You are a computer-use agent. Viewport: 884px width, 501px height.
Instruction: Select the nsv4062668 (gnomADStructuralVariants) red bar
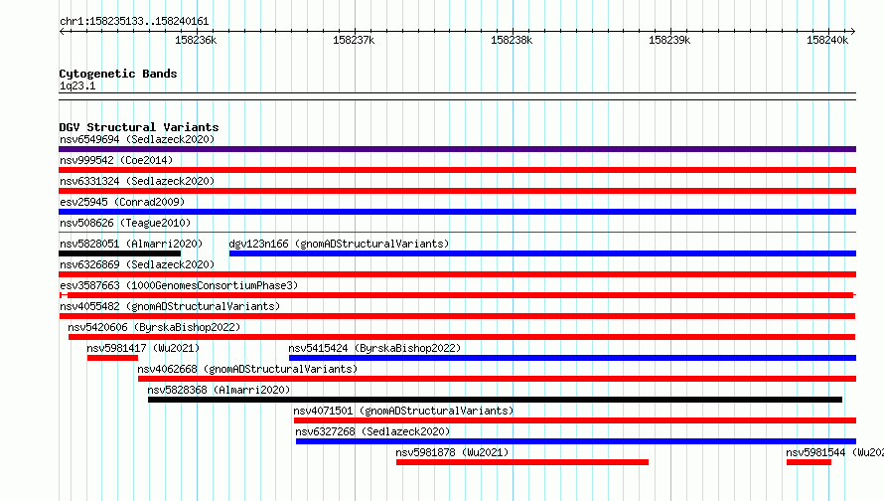tap(497, 379)
